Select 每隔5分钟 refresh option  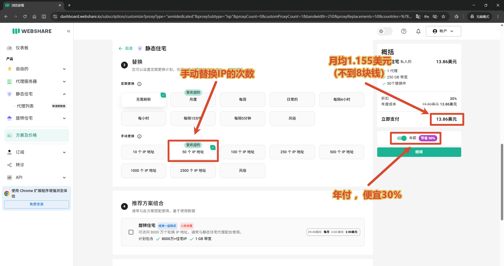(243, 119)
